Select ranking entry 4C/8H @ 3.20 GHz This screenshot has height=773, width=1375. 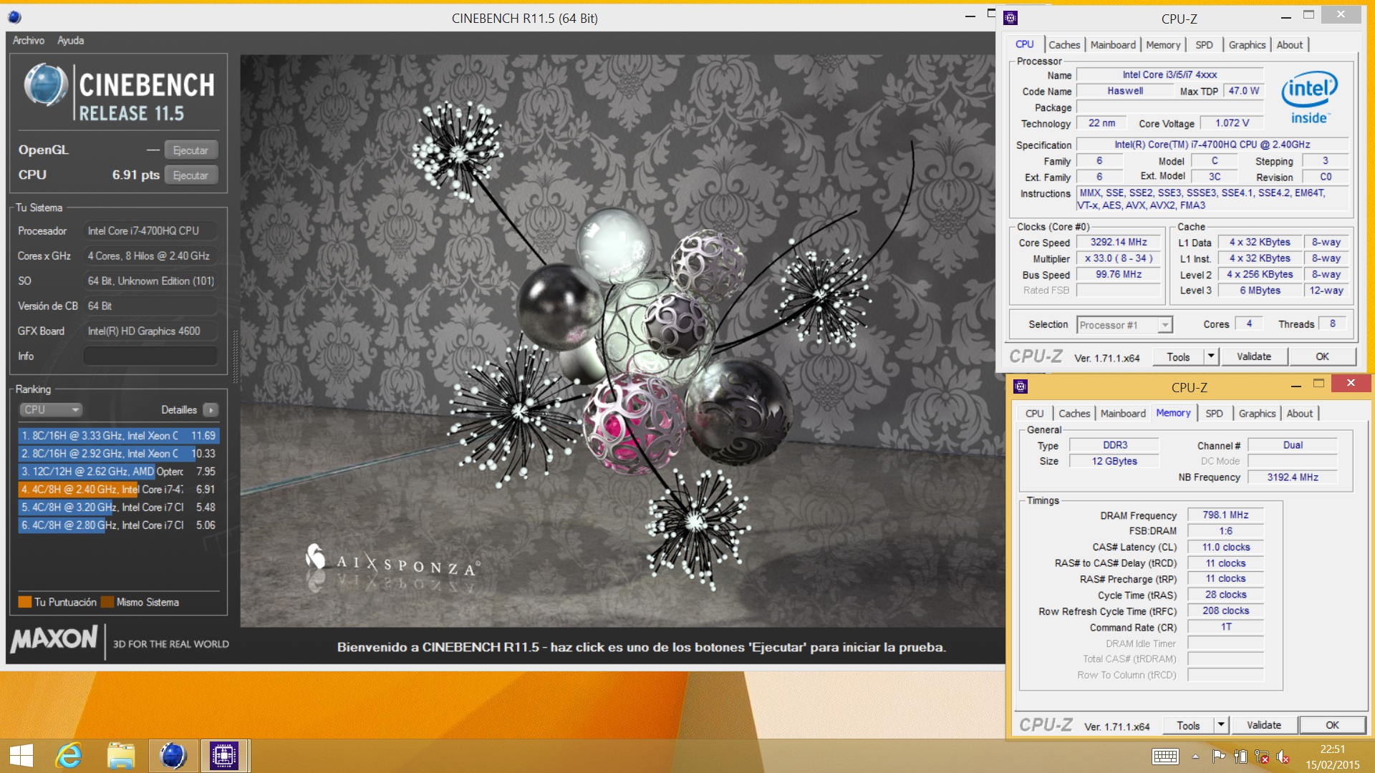119,507
